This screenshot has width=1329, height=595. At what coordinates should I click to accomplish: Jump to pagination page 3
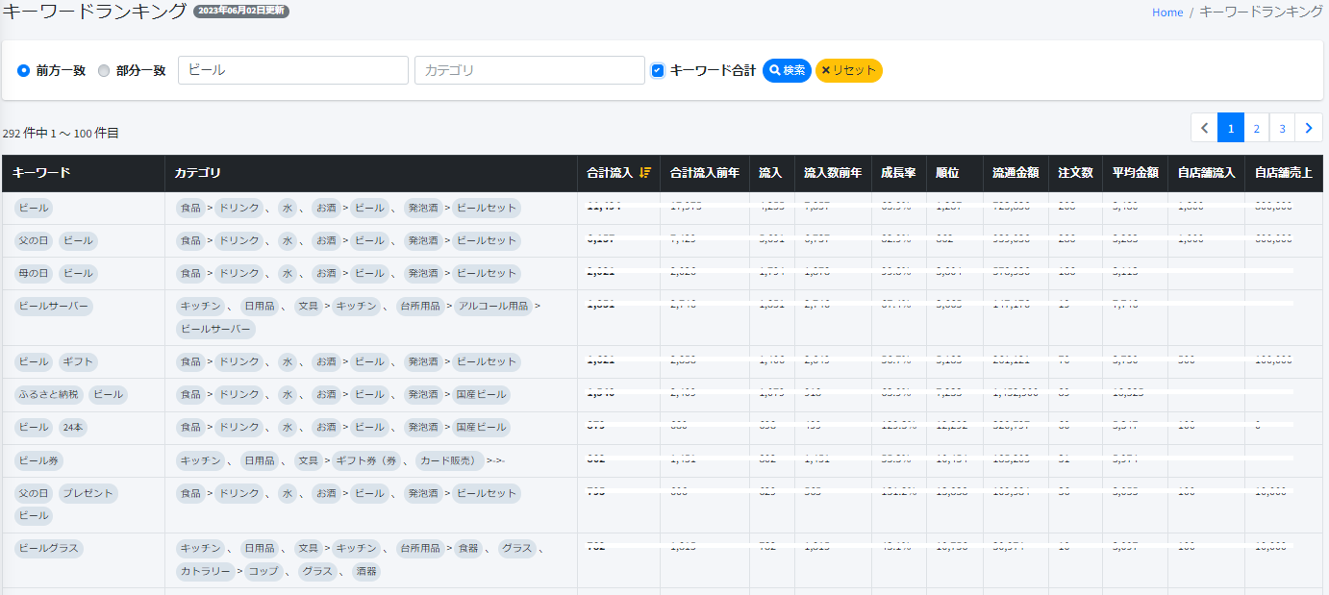click(x=1282, y=127)
